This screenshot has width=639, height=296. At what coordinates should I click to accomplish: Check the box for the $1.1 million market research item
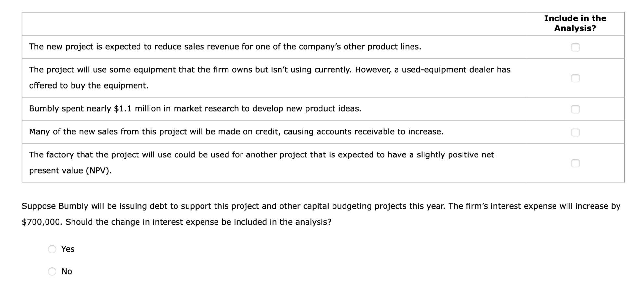click(576, 109)
